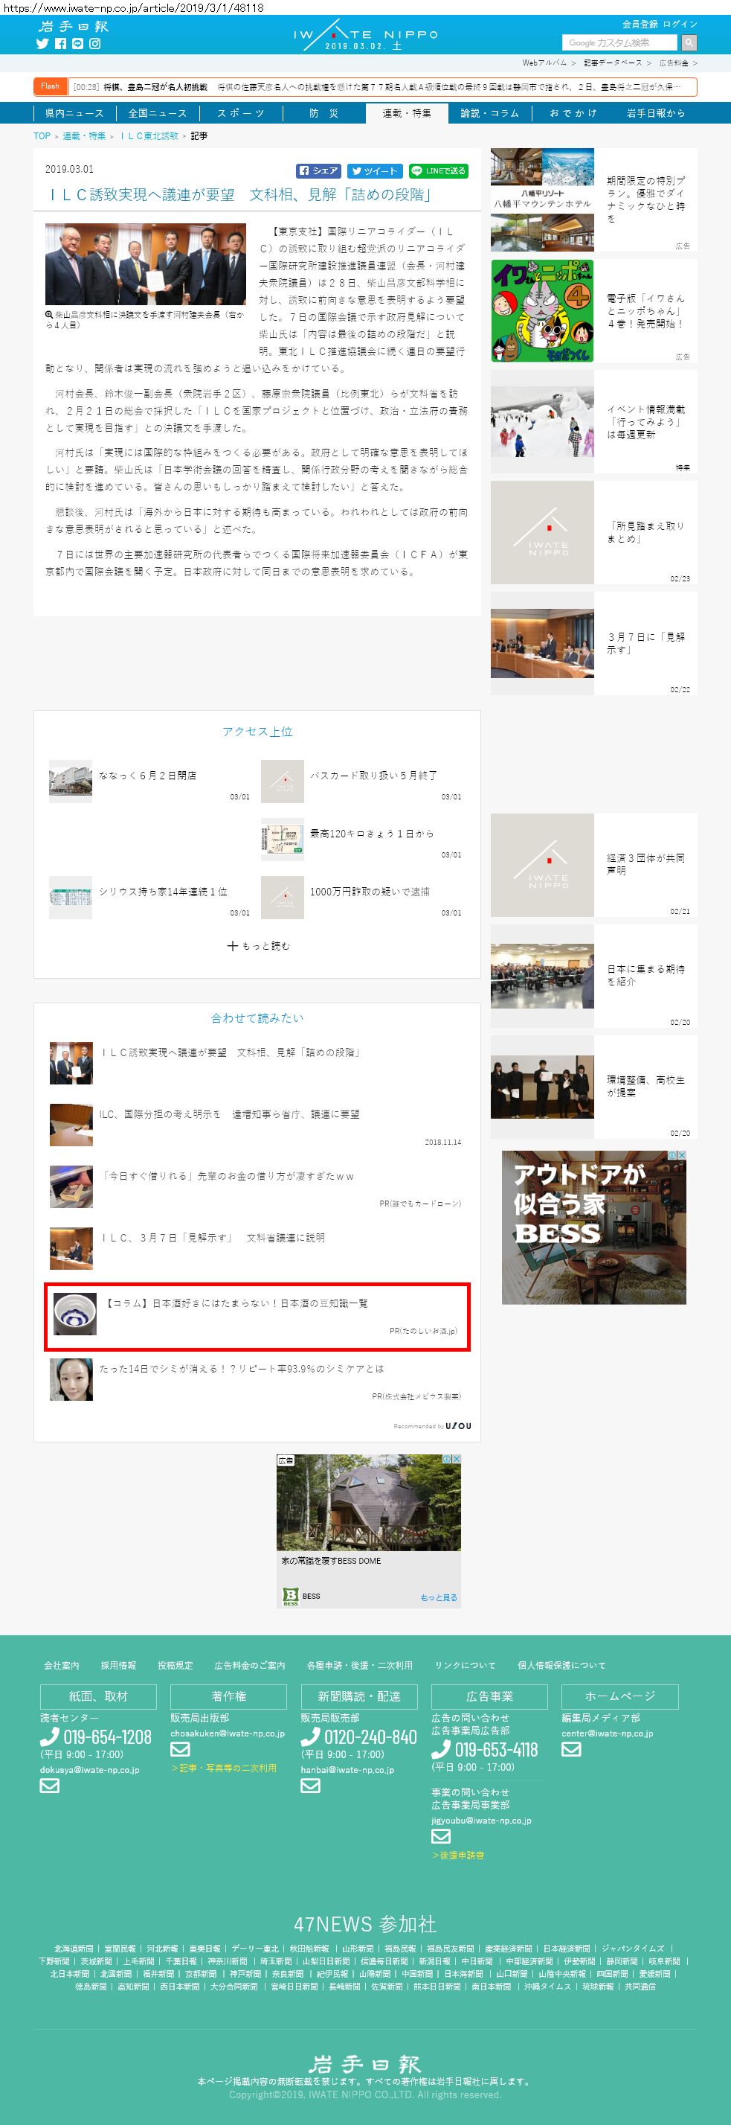Image resolution: width=731 pixels, height=2125 pixels.
Task: Click phone icon beside 019-654-1208
Action: pos(49,1736)
